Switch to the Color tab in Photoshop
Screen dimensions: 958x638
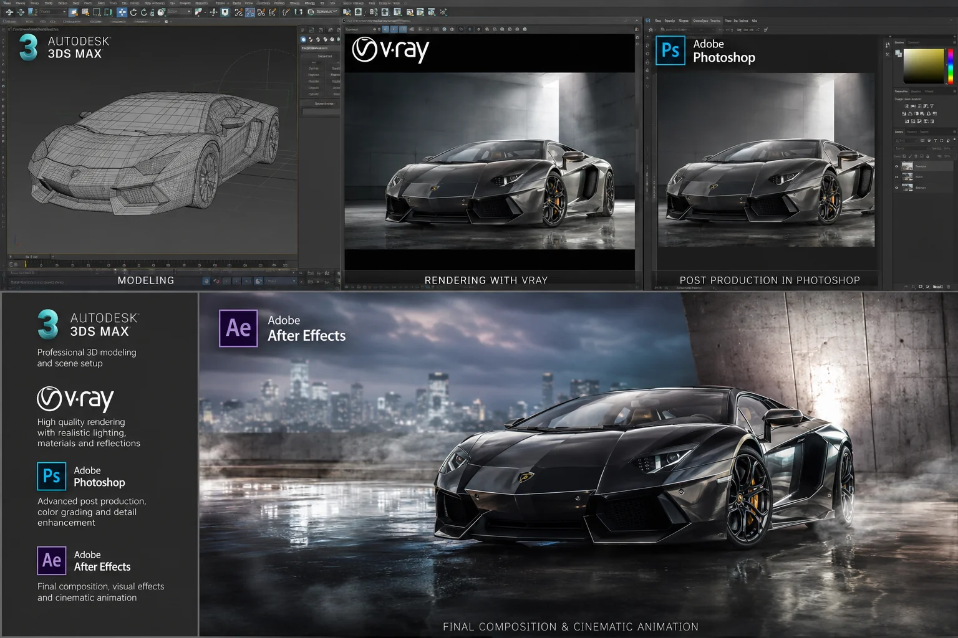tap(899, 42)
